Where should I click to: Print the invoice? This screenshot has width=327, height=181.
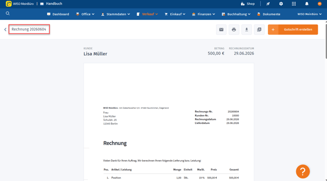pos(234,30)
